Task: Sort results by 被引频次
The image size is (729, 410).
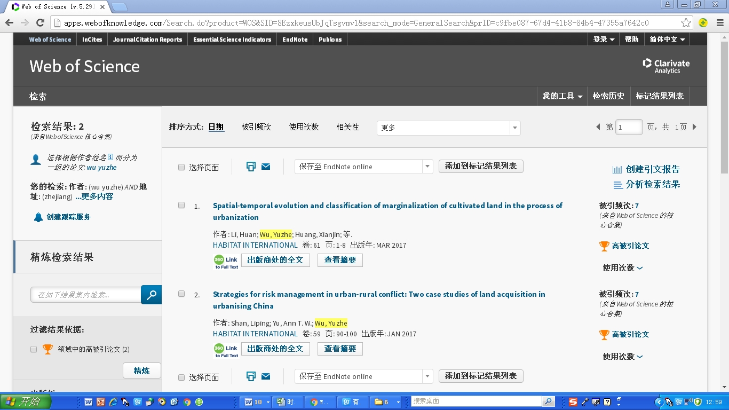Action: (256, 127)
